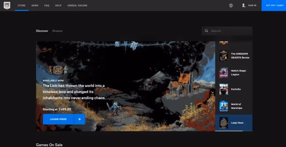Click the Available Now label

click(53, 80)
